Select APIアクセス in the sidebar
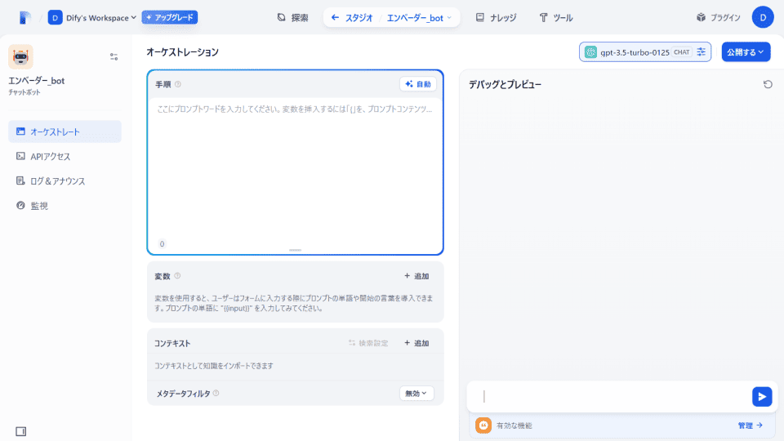784x441 pixels. click(x=65, y=157)
